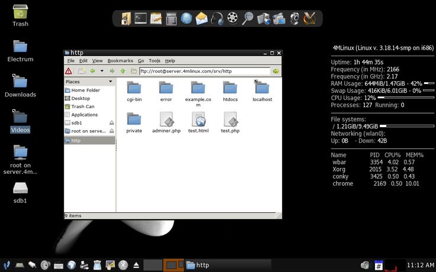This screenshot has height=272, width=436.
Task: Launch the calculator from the dock
Action: (x=171, y=18)
